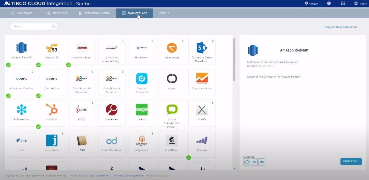The width and height of the screenshot is (369, 180).
Task: Select the MailChimp connector
Action: point(172,144)
